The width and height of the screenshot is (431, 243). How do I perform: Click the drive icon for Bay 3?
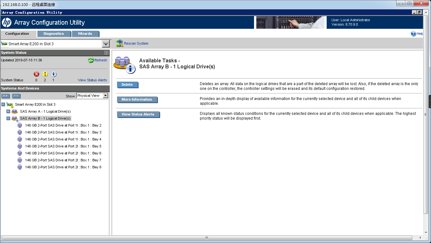coord(20,132)
